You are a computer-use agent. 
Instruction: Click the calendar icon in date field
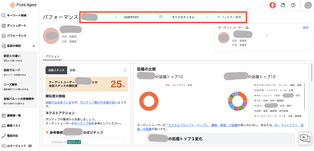161,17
